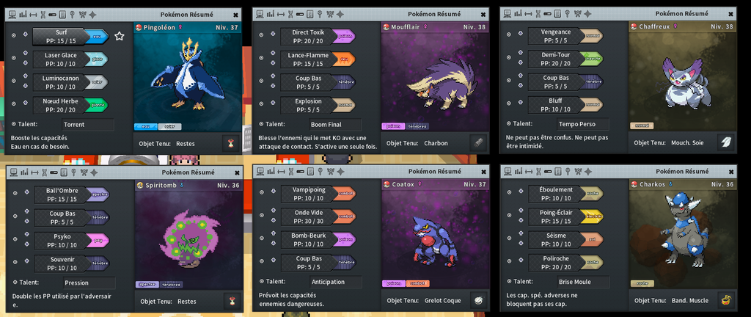This screenshot has width=751, height=317.
Task: Click the Poké Ball icon beside Pingoléon's name
Action: coord(139,27)
